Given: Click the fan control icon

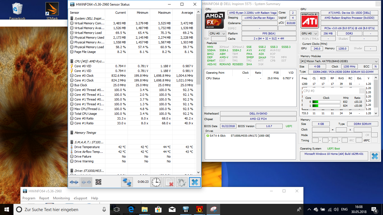Looking at the screenshot, I should (x=98, y=182).
